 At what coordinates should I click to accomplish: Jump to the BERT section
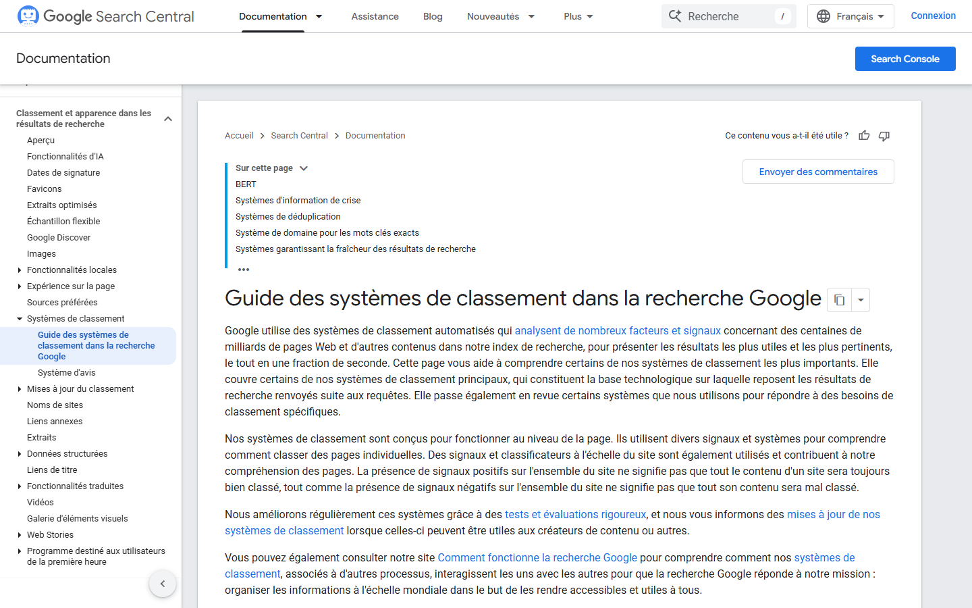[246, 184]
